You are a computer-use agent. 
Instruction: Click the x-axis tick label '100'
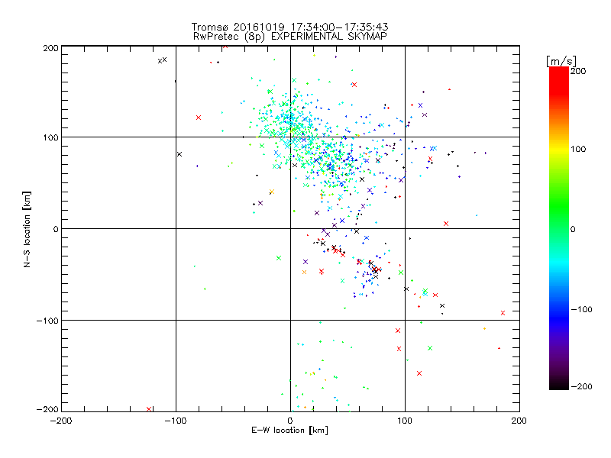coord(405,421)
